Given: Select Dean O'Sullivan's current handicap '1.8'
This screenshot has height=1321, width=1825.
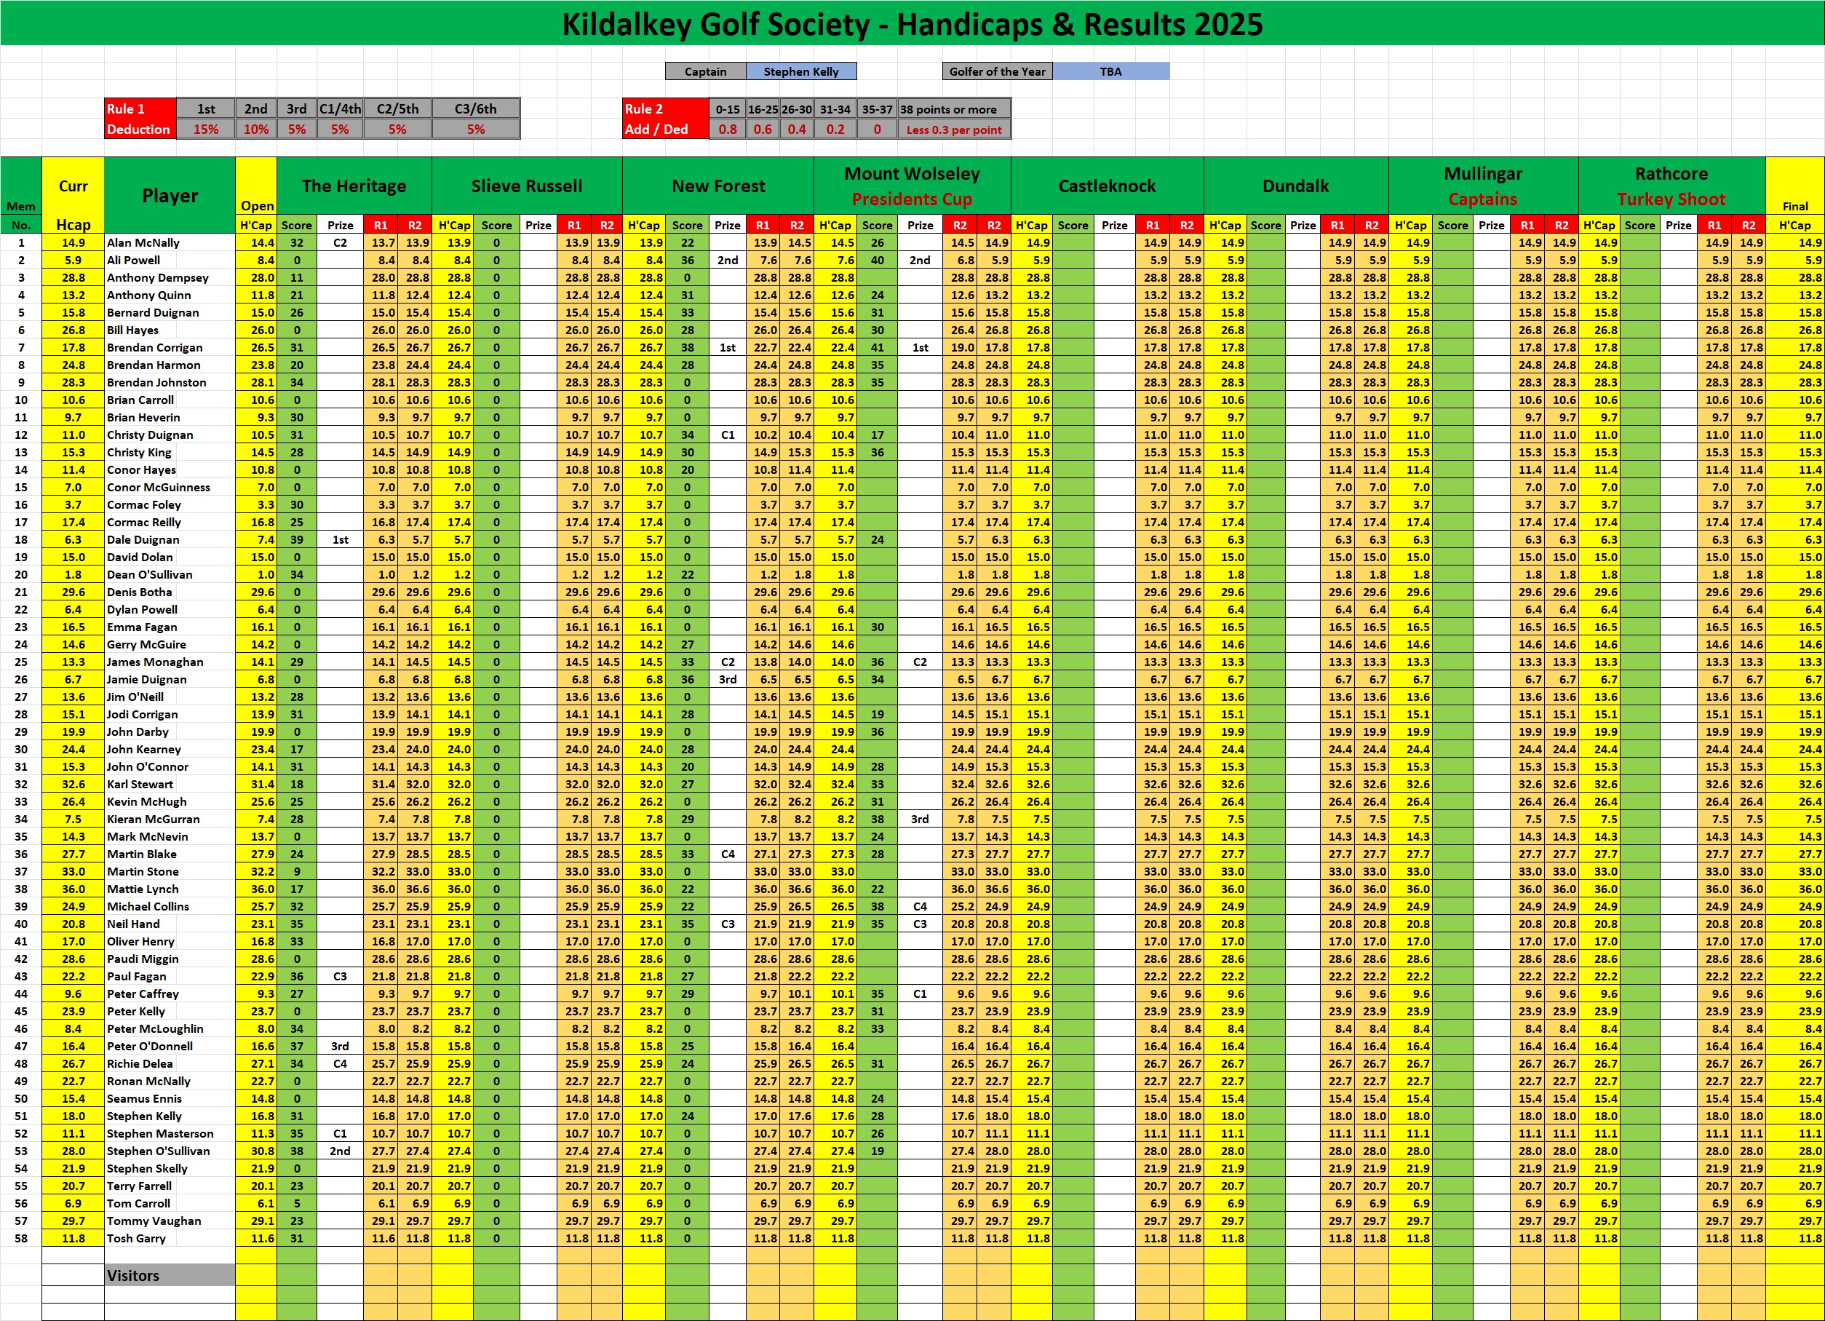Looking at the screenshot, I should (x=73, y=574).
